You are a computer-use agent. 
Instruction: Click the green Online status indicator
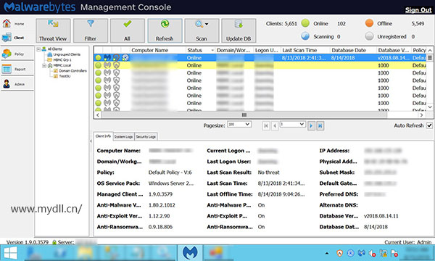click(305, 23)
